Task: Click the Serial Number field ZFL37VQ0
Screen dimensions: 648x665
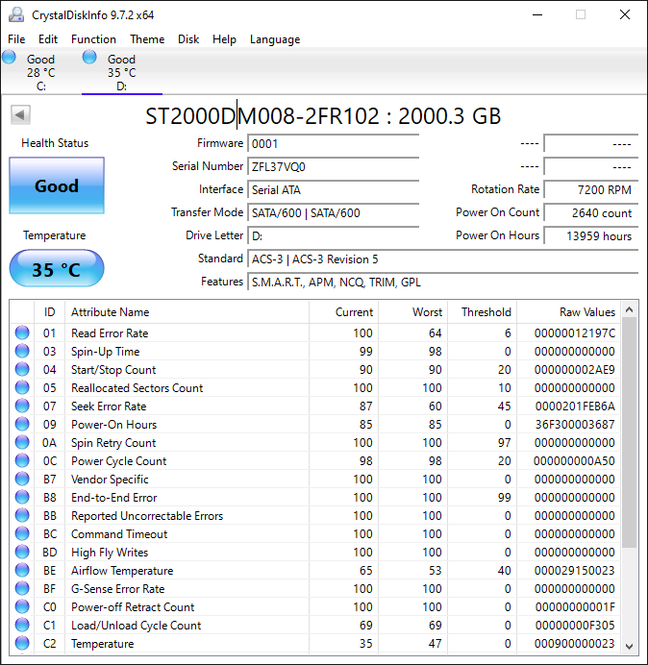Action: click(x=333, y=166)
